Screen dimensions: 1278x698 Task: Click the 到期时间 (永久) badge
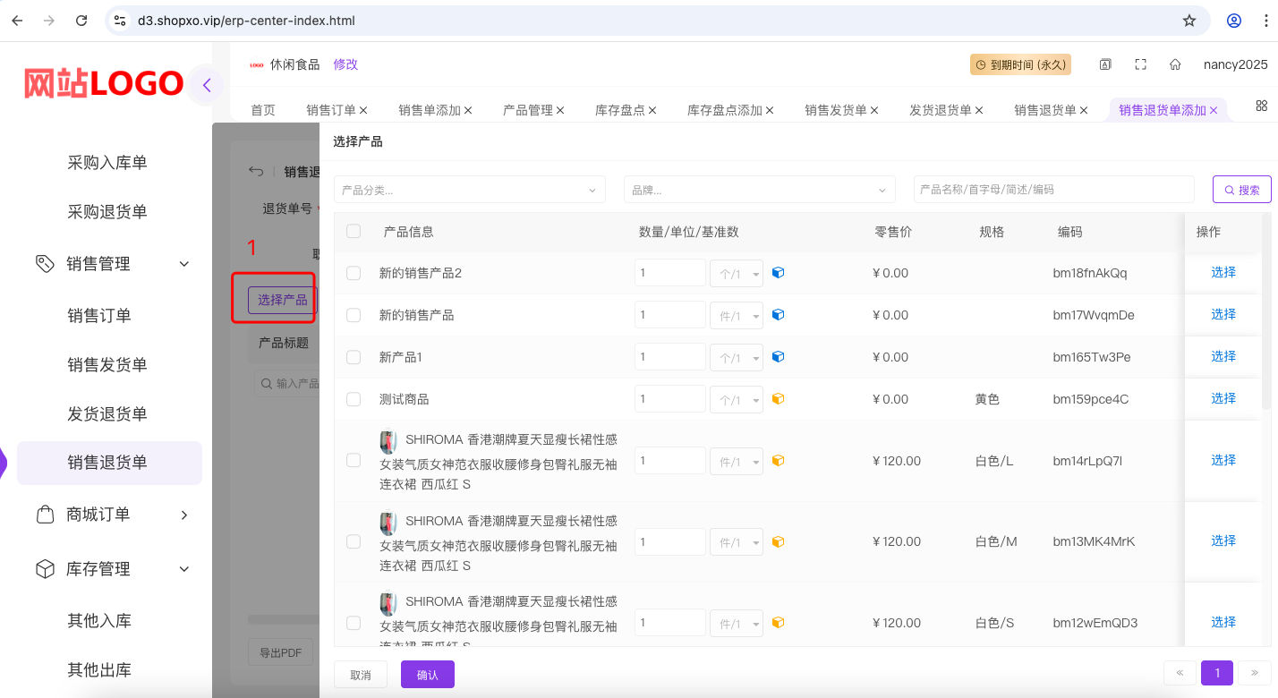click(x=1020, y=64)
